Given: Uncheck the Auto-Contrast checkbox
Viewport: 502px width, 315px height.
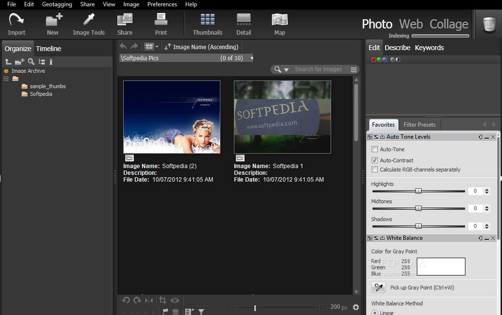Looking at the screenshot, I should pyautogui.click(x=374, y=160).
